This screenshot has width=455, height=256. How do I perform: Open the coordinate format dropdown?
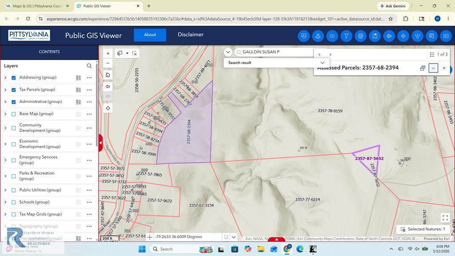point(234,237)
